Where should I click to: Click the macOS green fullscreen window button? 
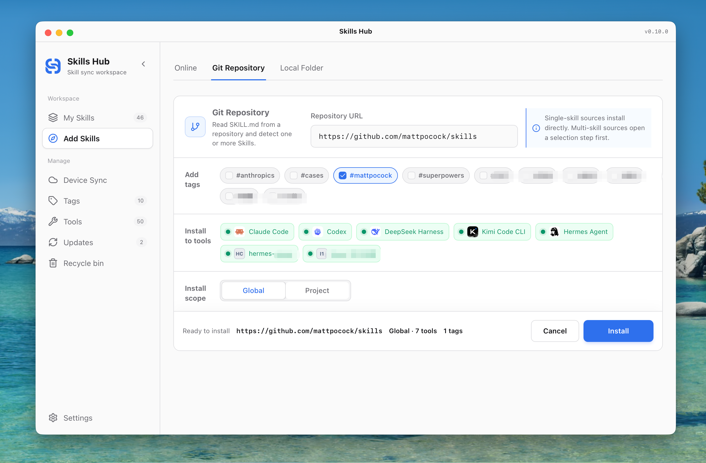(70, 33)
